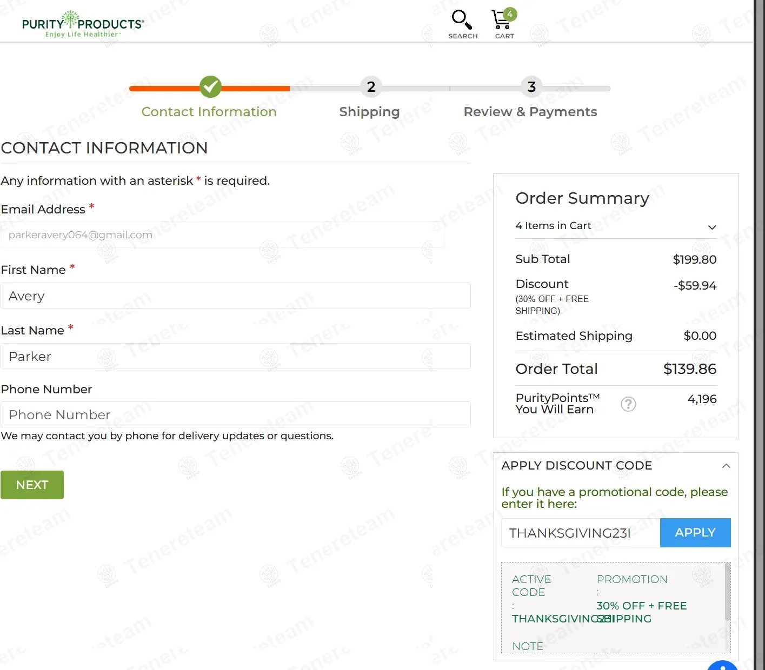
Task: Click the blue accessibility icon at bottom right
Action: [x=722, y=666]
